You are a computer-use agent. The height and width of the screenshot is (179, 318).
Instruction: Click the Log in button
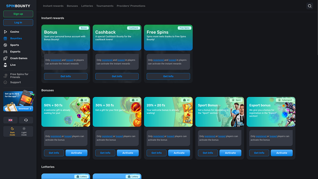point(18,22)
